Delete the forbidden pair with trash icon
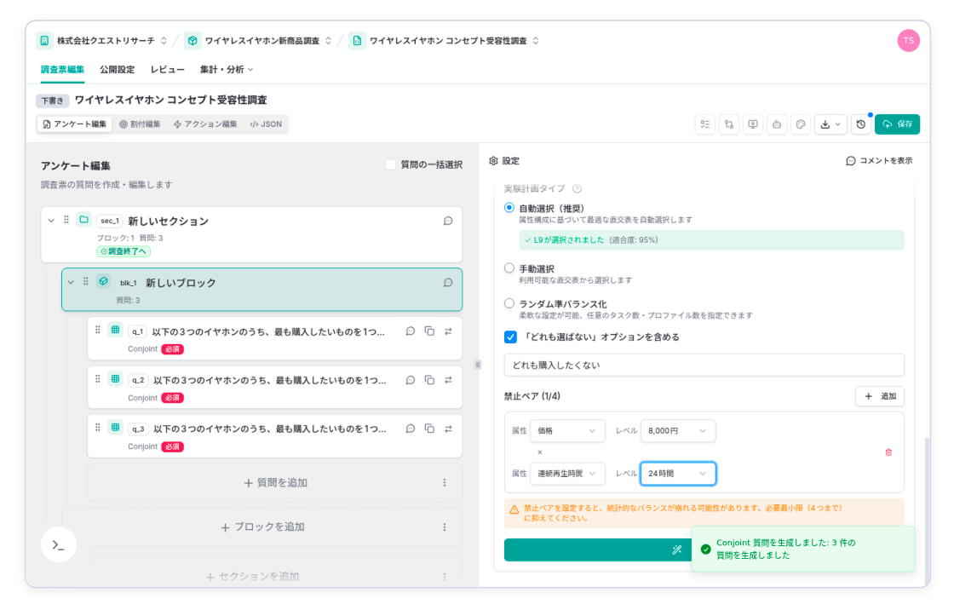Image resolution: width=954 pixels, height=610 pixels. coord(888,452)
